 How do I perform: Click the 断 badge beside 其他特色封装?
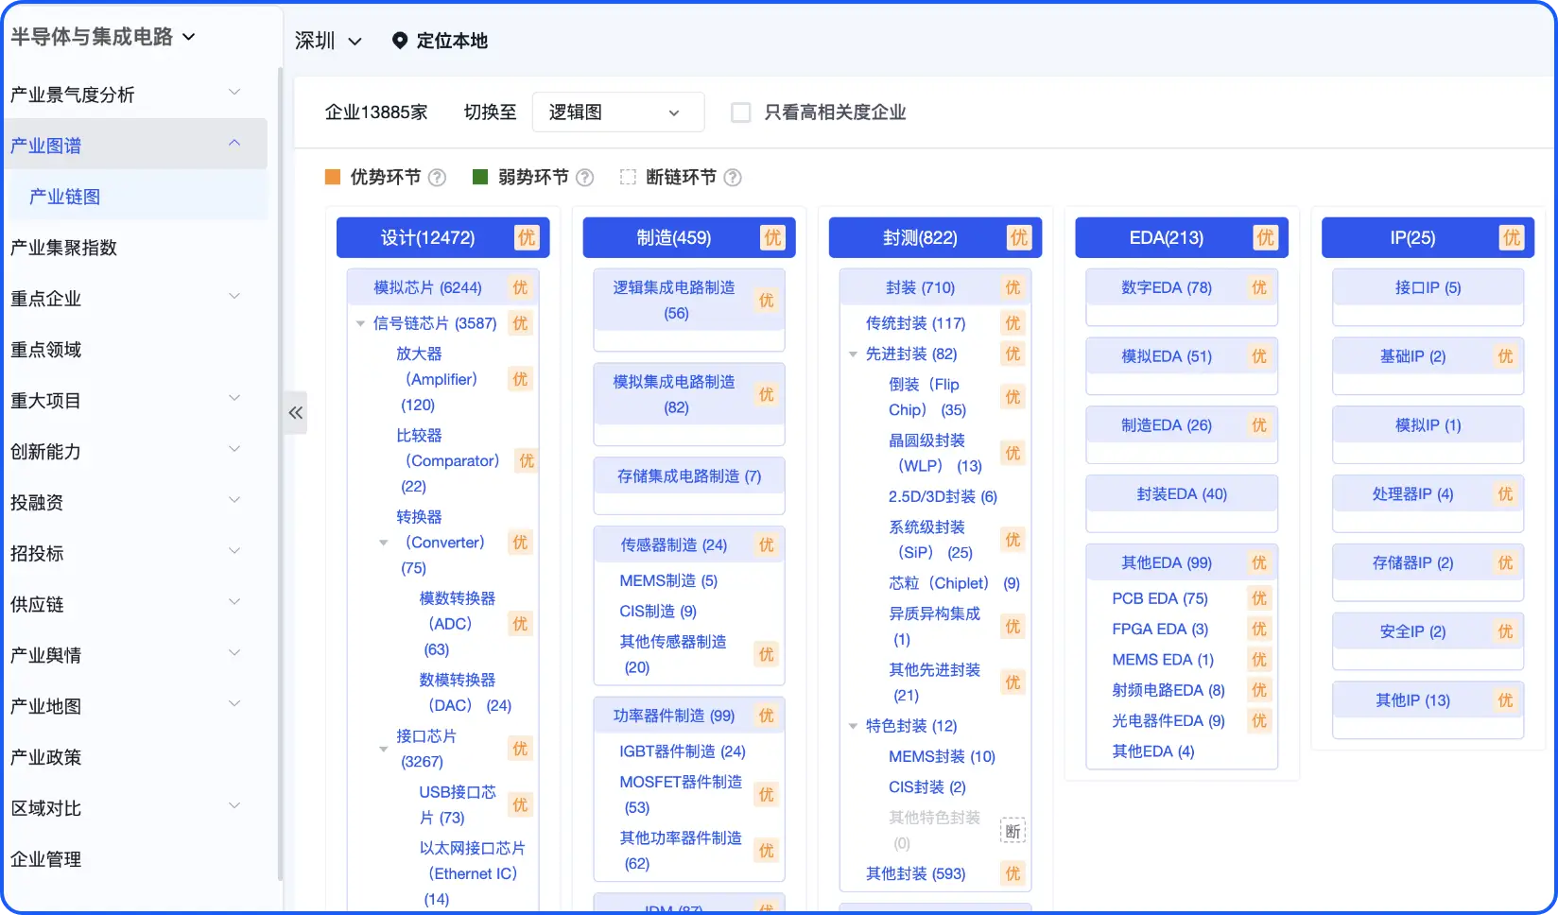point(1013,831)
